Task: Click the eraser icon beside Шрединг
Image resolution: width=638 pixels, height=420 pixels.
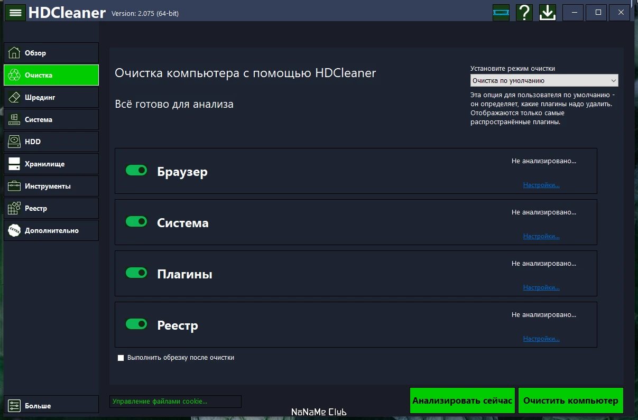Action: click(14, 97)
